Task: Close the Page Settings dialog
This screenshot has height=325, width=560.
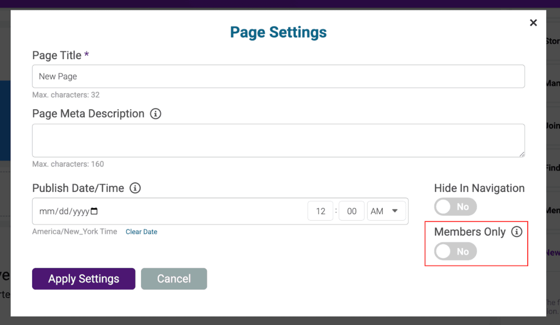Action: pyautogui.click(x=533, y=22)
